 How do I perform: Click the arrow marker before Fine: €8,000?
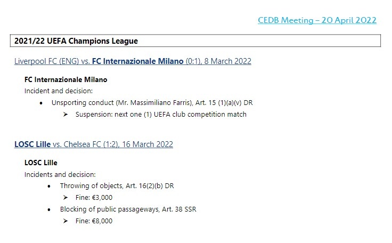(66, 221)
